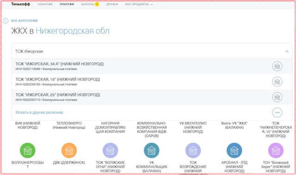Go back via the Все категории arrow icon

pyautogui.click(x=6, y=21)
